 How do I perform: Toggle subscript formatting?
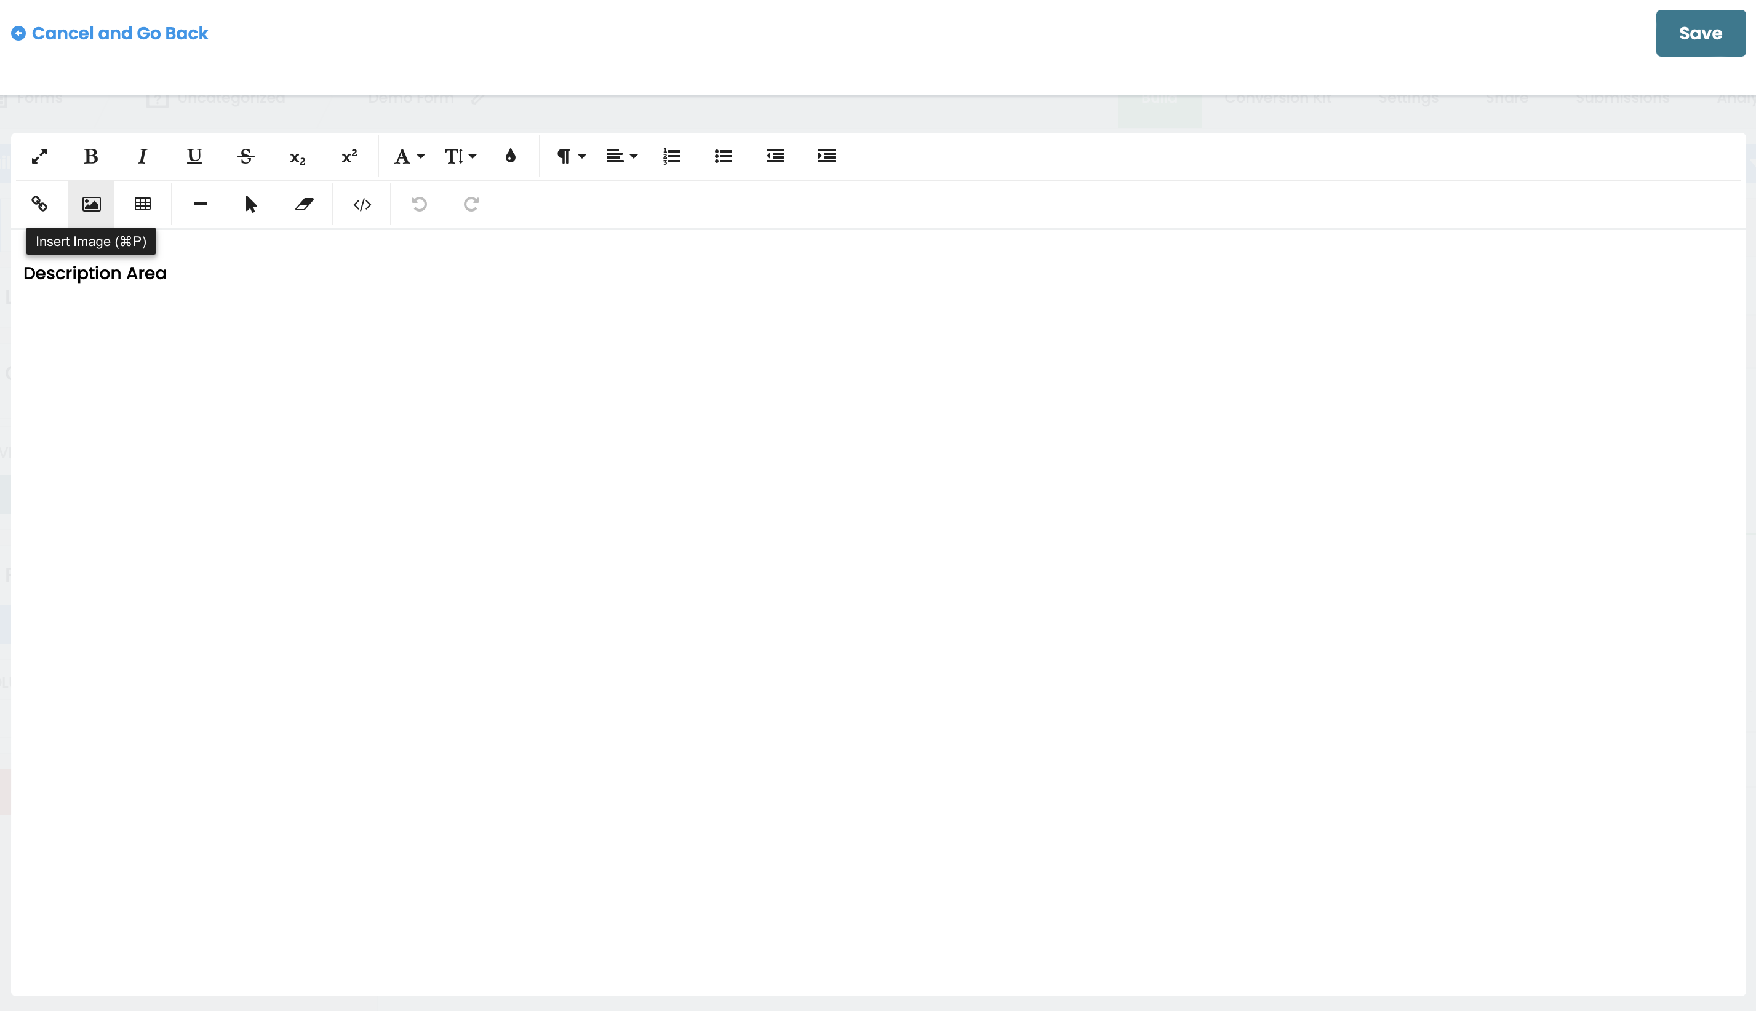coord(297,157)
